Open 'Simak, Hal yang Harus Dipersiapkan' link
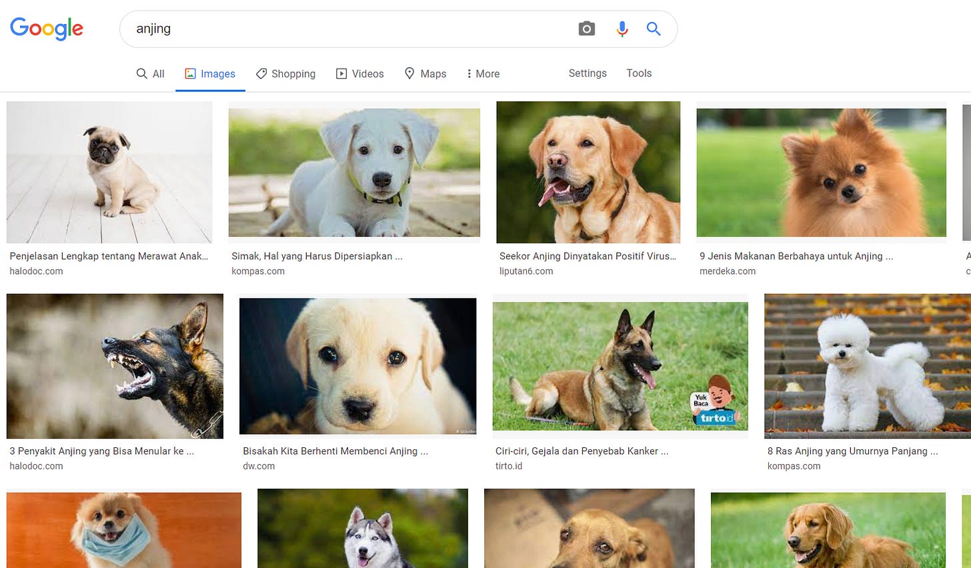The image size is (971, 568). point(317,256)
